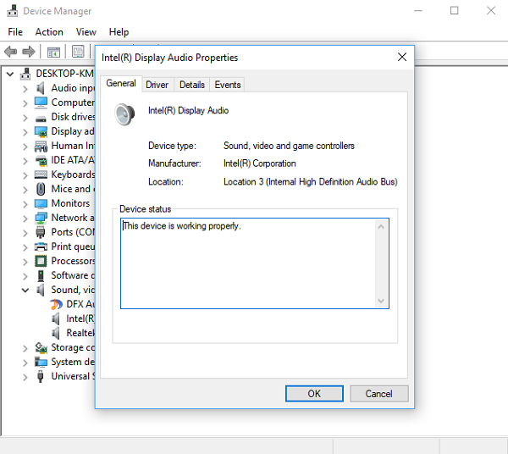Expand the Storage controllers category
Viewport: 508px width, 454px height.
[26, 347]
